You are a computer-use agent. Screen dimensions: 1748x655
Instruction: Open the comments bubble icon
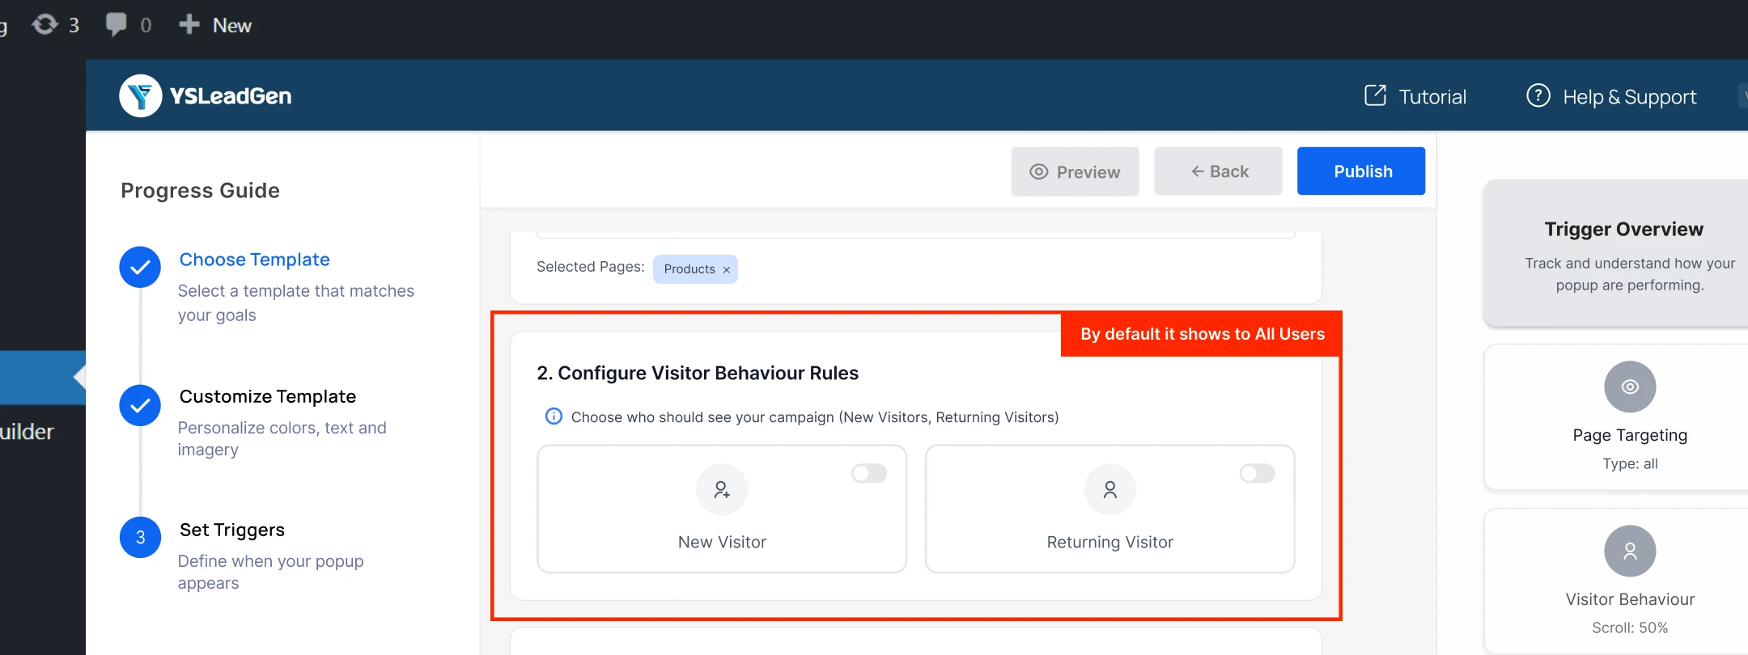click(x=117, y=24)
